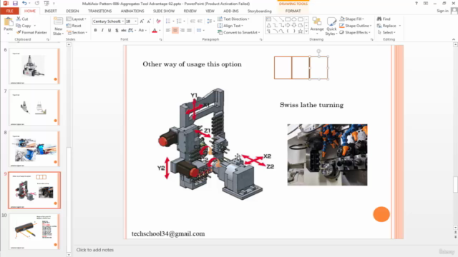Screen dimensions: 458x257
Task: Decrease list indent level
Action: (193, 21)
